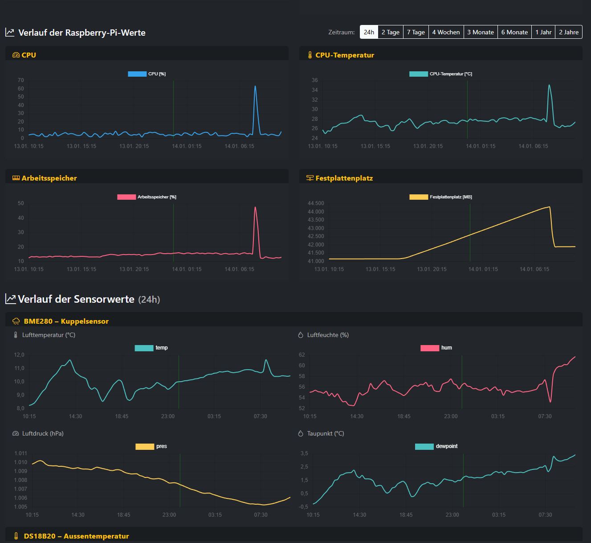Click the pink hum legend swatch
The image size is (591, 543).
point(430,348)
